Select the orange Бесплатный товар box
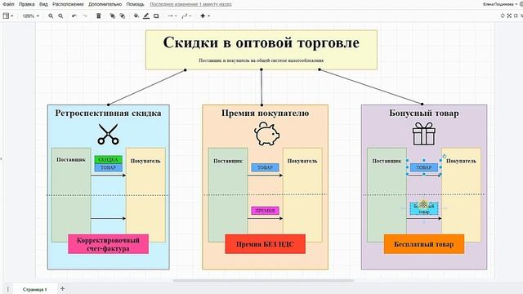 pyautogui.click(x=424, y=244)
